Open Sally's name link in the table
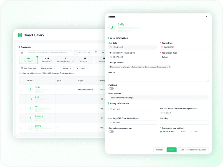Screen dimensions: 223x167 pyautogui.click(x=37, y=87)
